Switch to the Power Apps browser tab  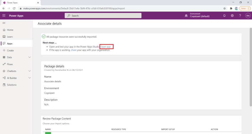pyautogui.click(x=21, y=3)
